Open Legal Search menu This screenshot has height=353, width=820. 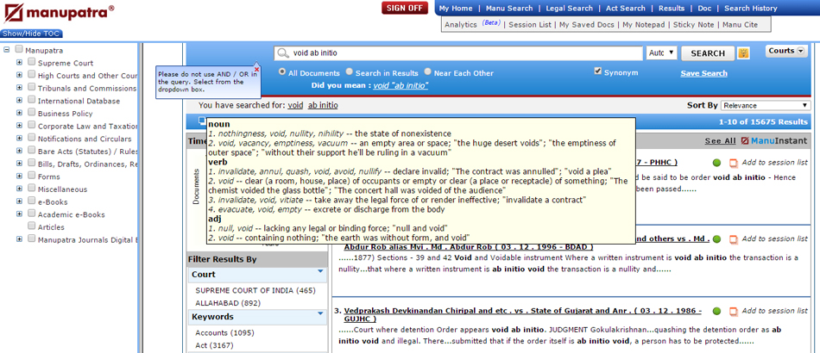point(569,9)
